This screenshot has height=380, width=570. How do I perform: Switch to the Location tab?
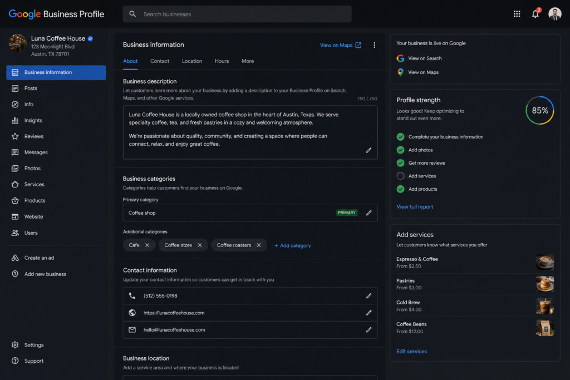coord(192,61)
